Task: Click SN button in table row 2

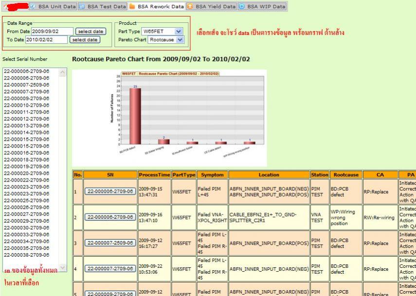Action: (110, 217)
